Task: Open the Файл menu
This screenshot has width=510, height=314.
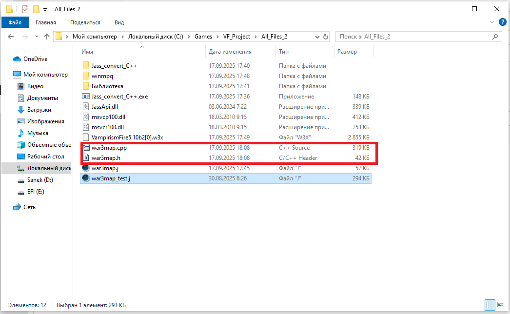Action: pyautogui.click(x=15, y=22)
